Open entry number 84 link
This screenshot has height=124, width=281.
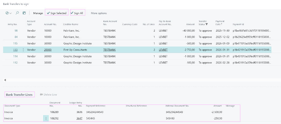[x=16, y=37]
